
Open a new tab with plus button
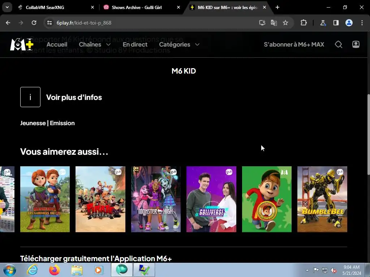[277, 7]
